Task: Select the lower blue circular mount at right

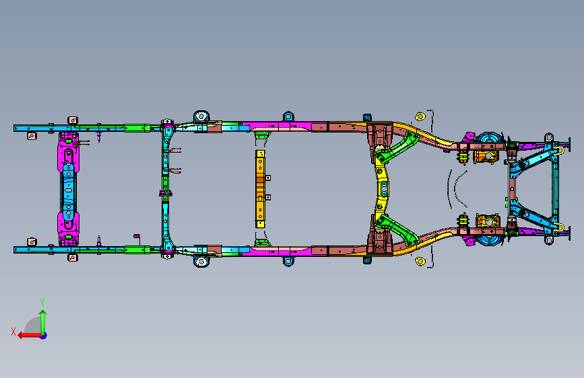Action: 490,239
